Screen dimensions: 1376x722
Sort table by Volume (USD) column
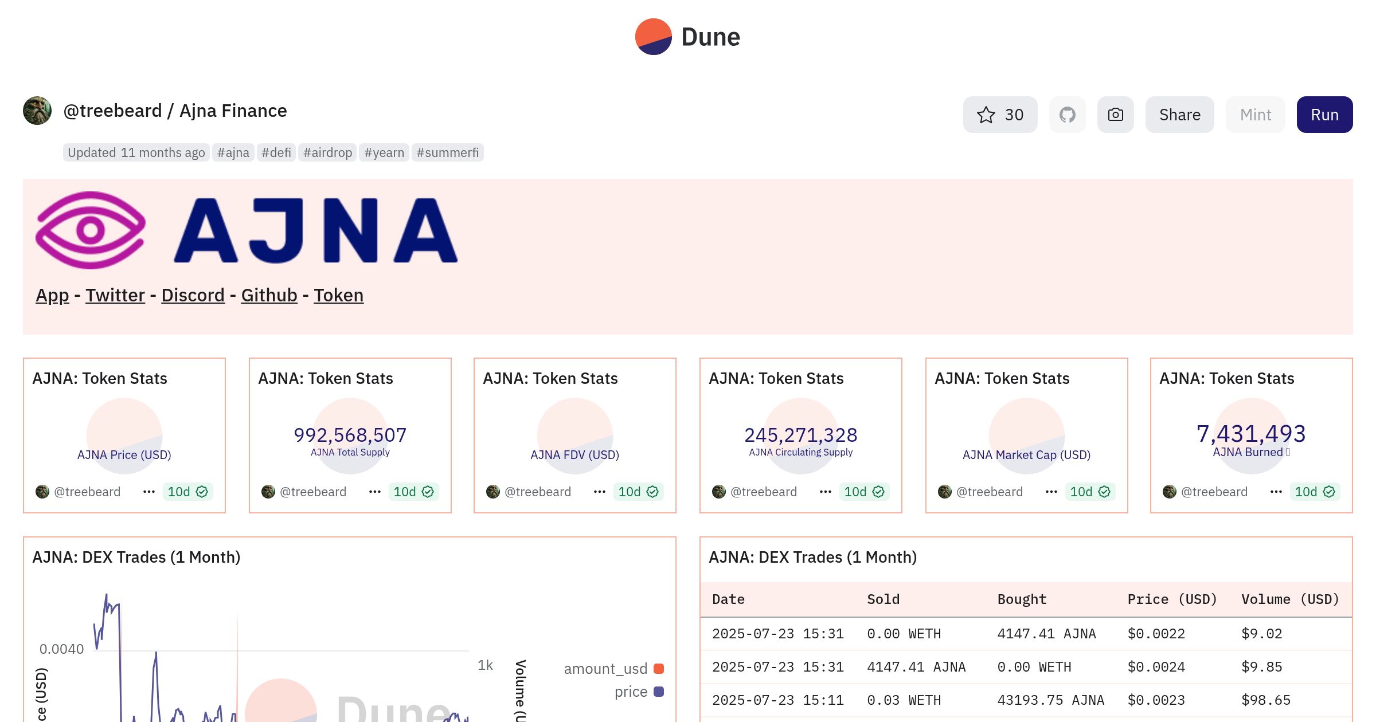coord(1290,599)
